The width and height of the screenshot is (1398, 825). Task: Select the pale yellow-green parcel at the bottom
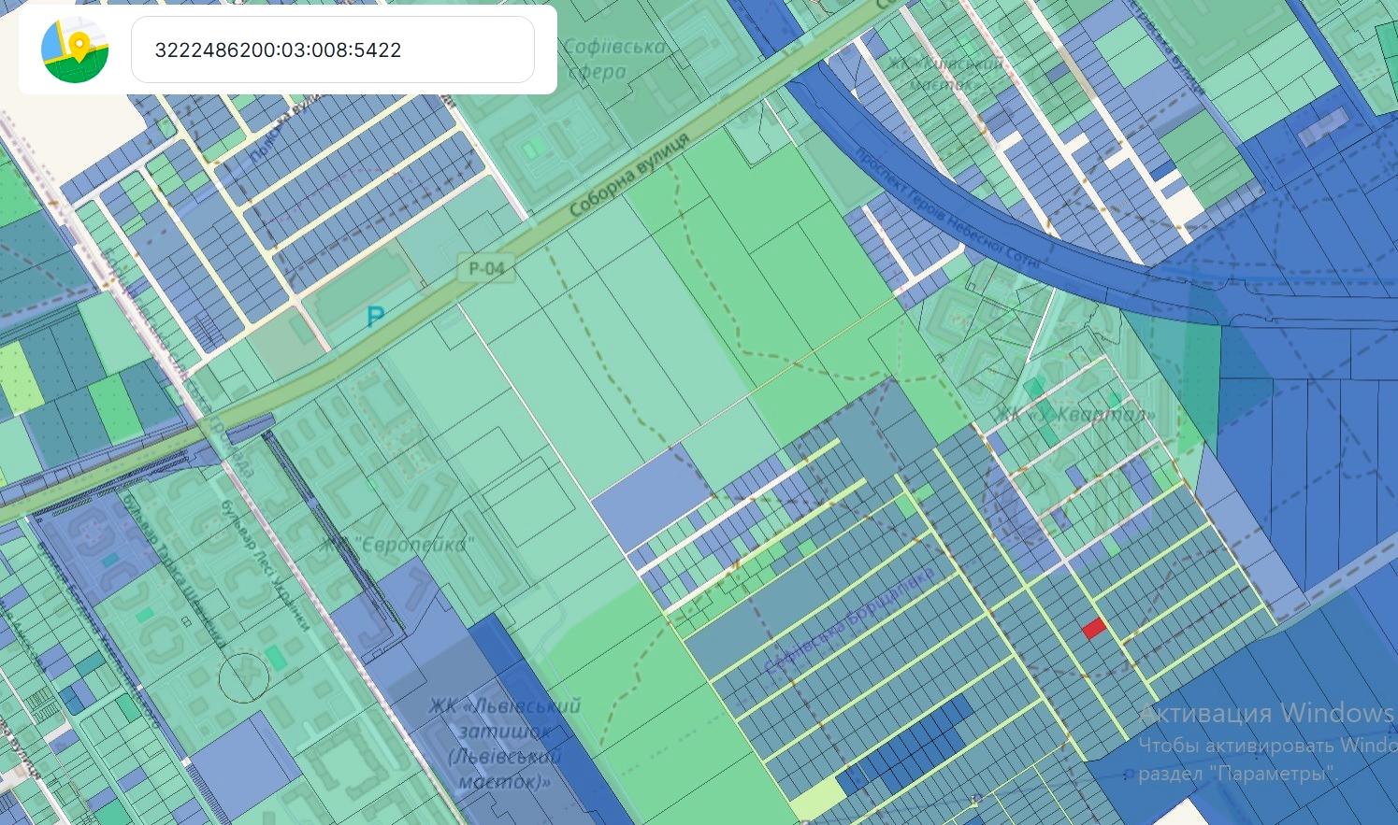tap(816, 801)
